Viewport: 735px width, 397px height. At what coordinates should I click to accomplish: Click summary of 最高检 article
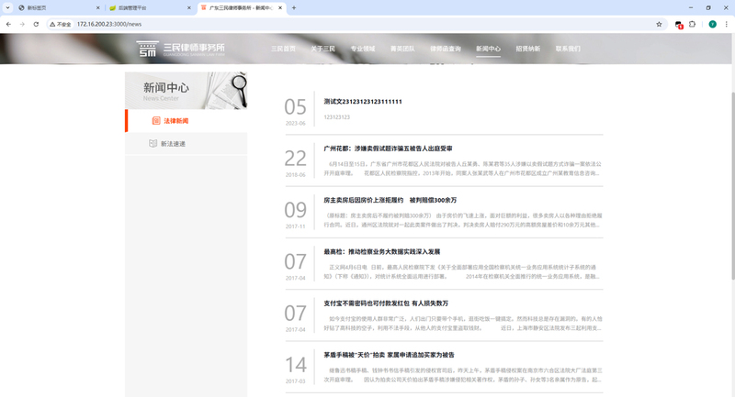pyautogui.click(x=463, y=272)
